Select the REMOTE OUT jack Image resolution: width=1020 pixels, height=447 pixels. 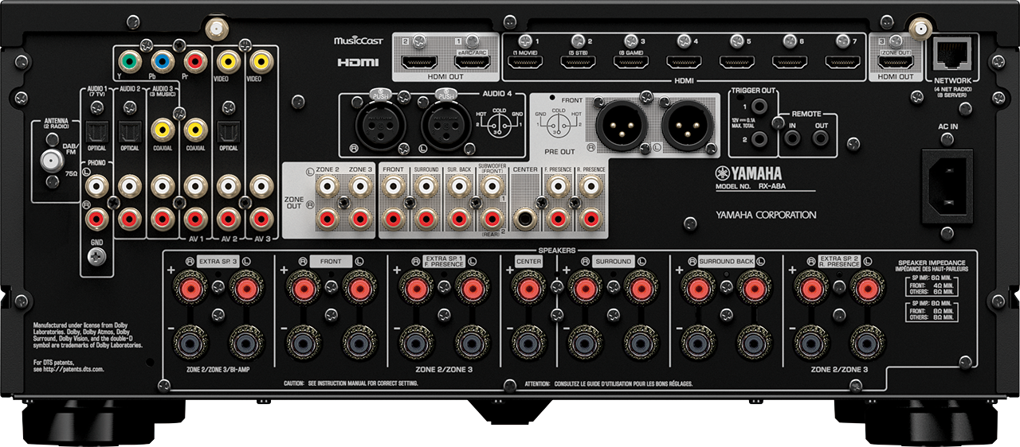coord(822,138)
